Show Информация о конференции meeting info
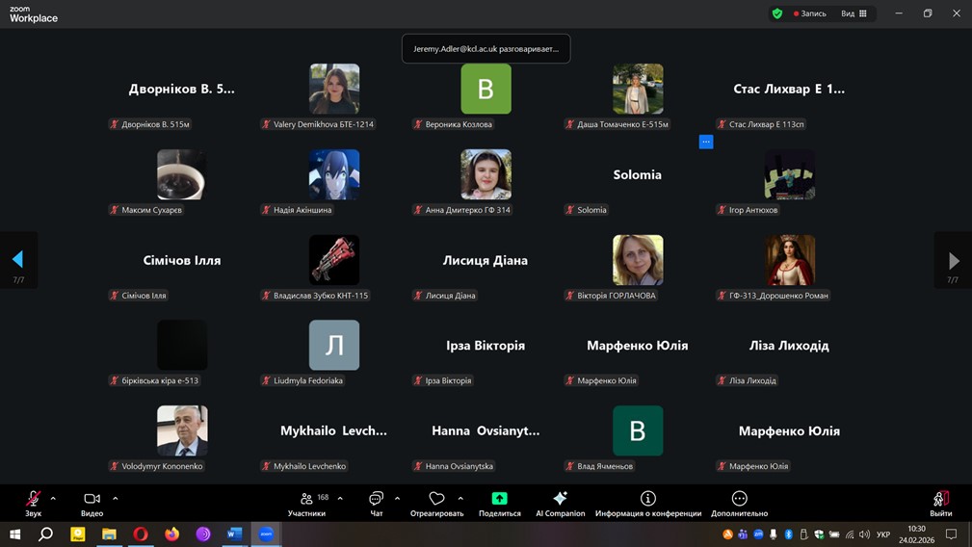Screen dimensions: 972x547 click(x=647, y=499)
